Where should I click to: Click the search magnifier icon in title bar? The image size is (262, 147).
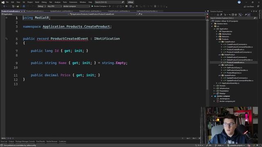pos(123,2)
